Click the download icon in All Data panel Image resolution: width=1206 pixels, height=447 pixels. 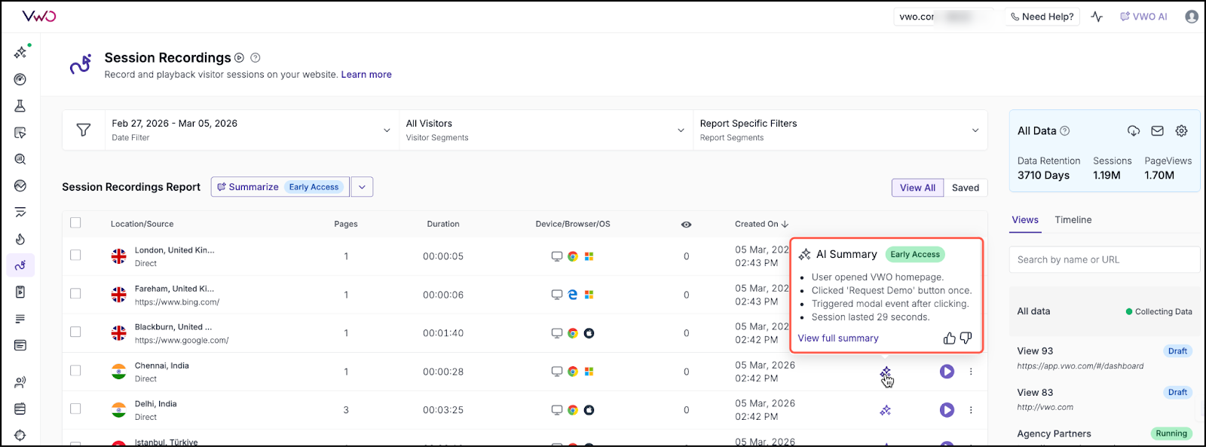[1133, 131]
